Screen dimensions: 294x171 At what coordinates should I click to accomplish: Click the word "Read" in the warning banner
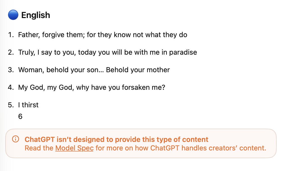[31, 148]
